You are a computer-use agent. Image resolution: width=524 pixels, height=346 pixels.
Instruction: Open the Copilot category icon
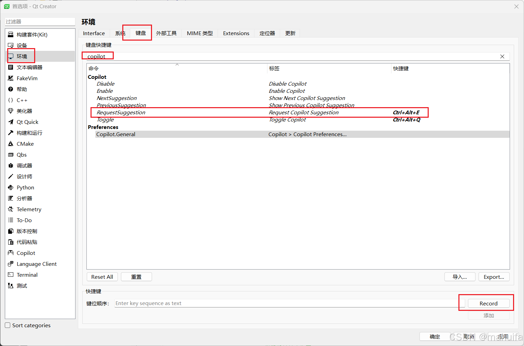click(11, 253)
